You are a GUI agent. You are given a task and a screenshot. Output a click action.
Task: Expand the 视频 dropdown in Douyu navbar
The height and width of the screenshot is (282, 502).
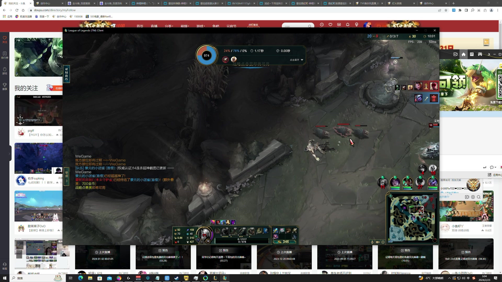(185, 26)
